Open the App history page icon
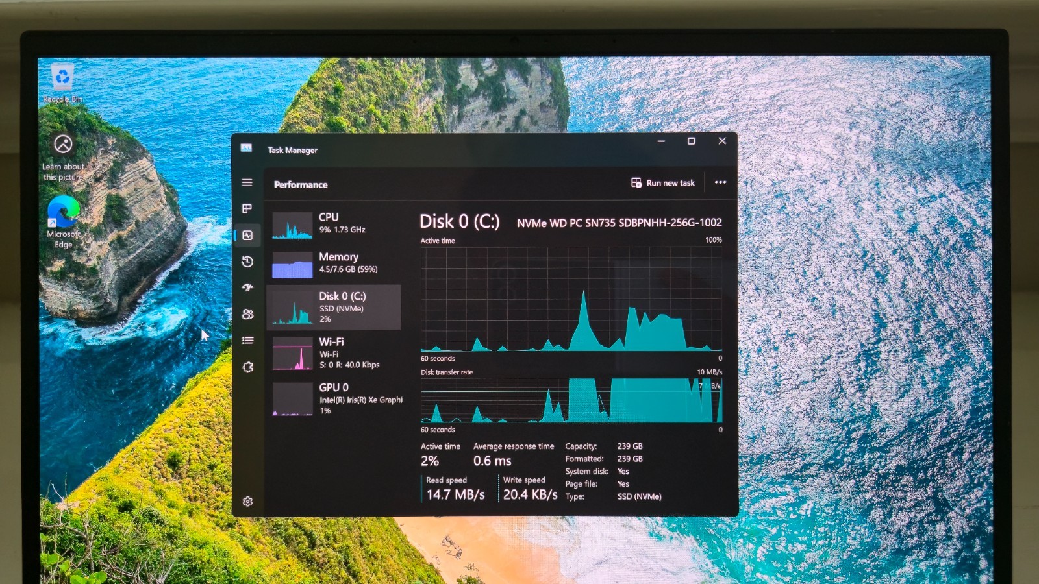The width and height of the screenshot is (1039, 584). 247,262
